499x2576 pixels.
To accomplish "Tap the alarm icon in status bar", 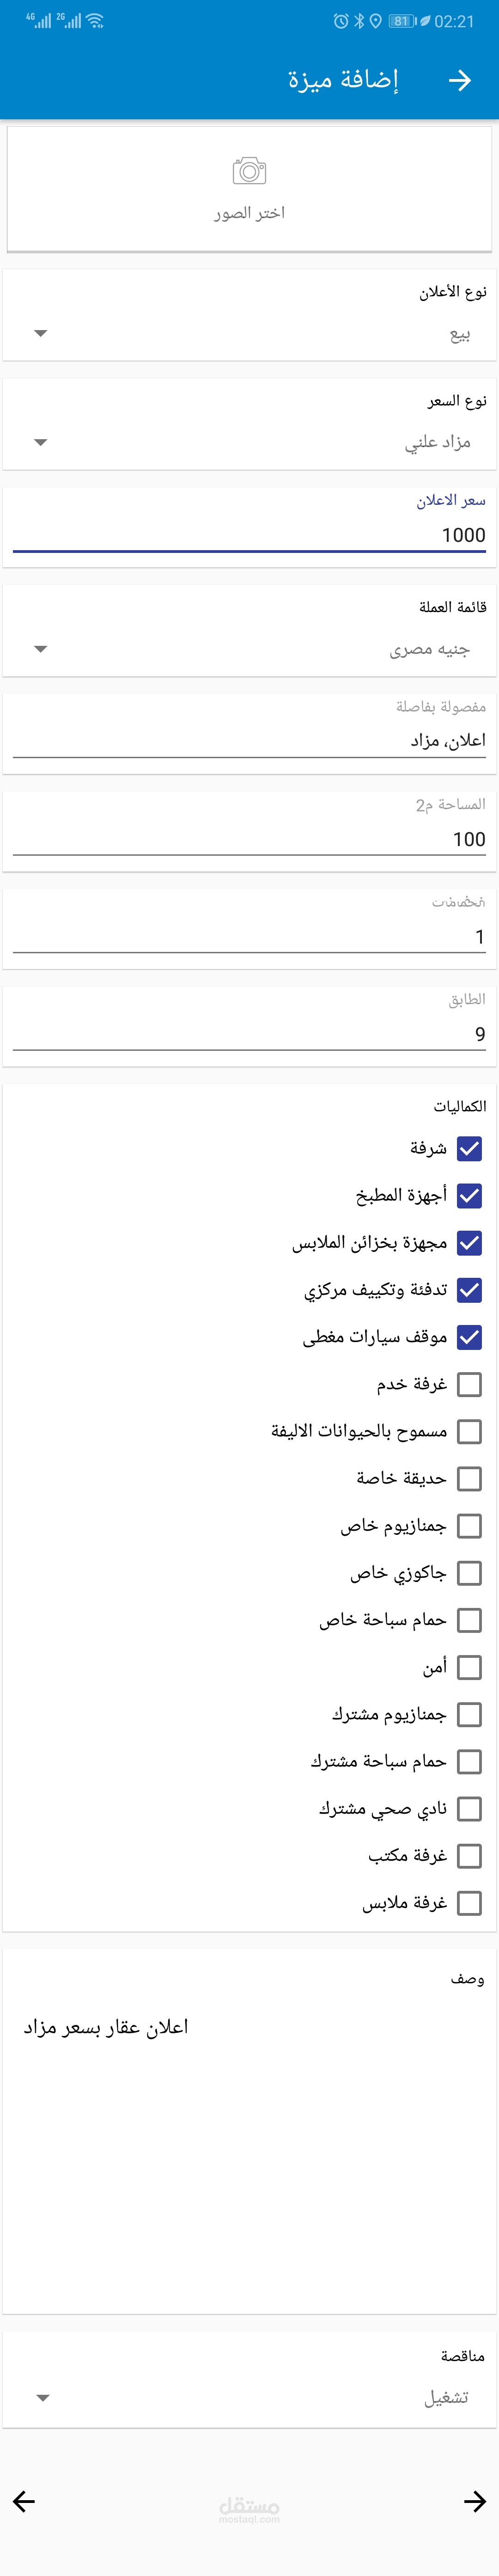I will point(341,21).
